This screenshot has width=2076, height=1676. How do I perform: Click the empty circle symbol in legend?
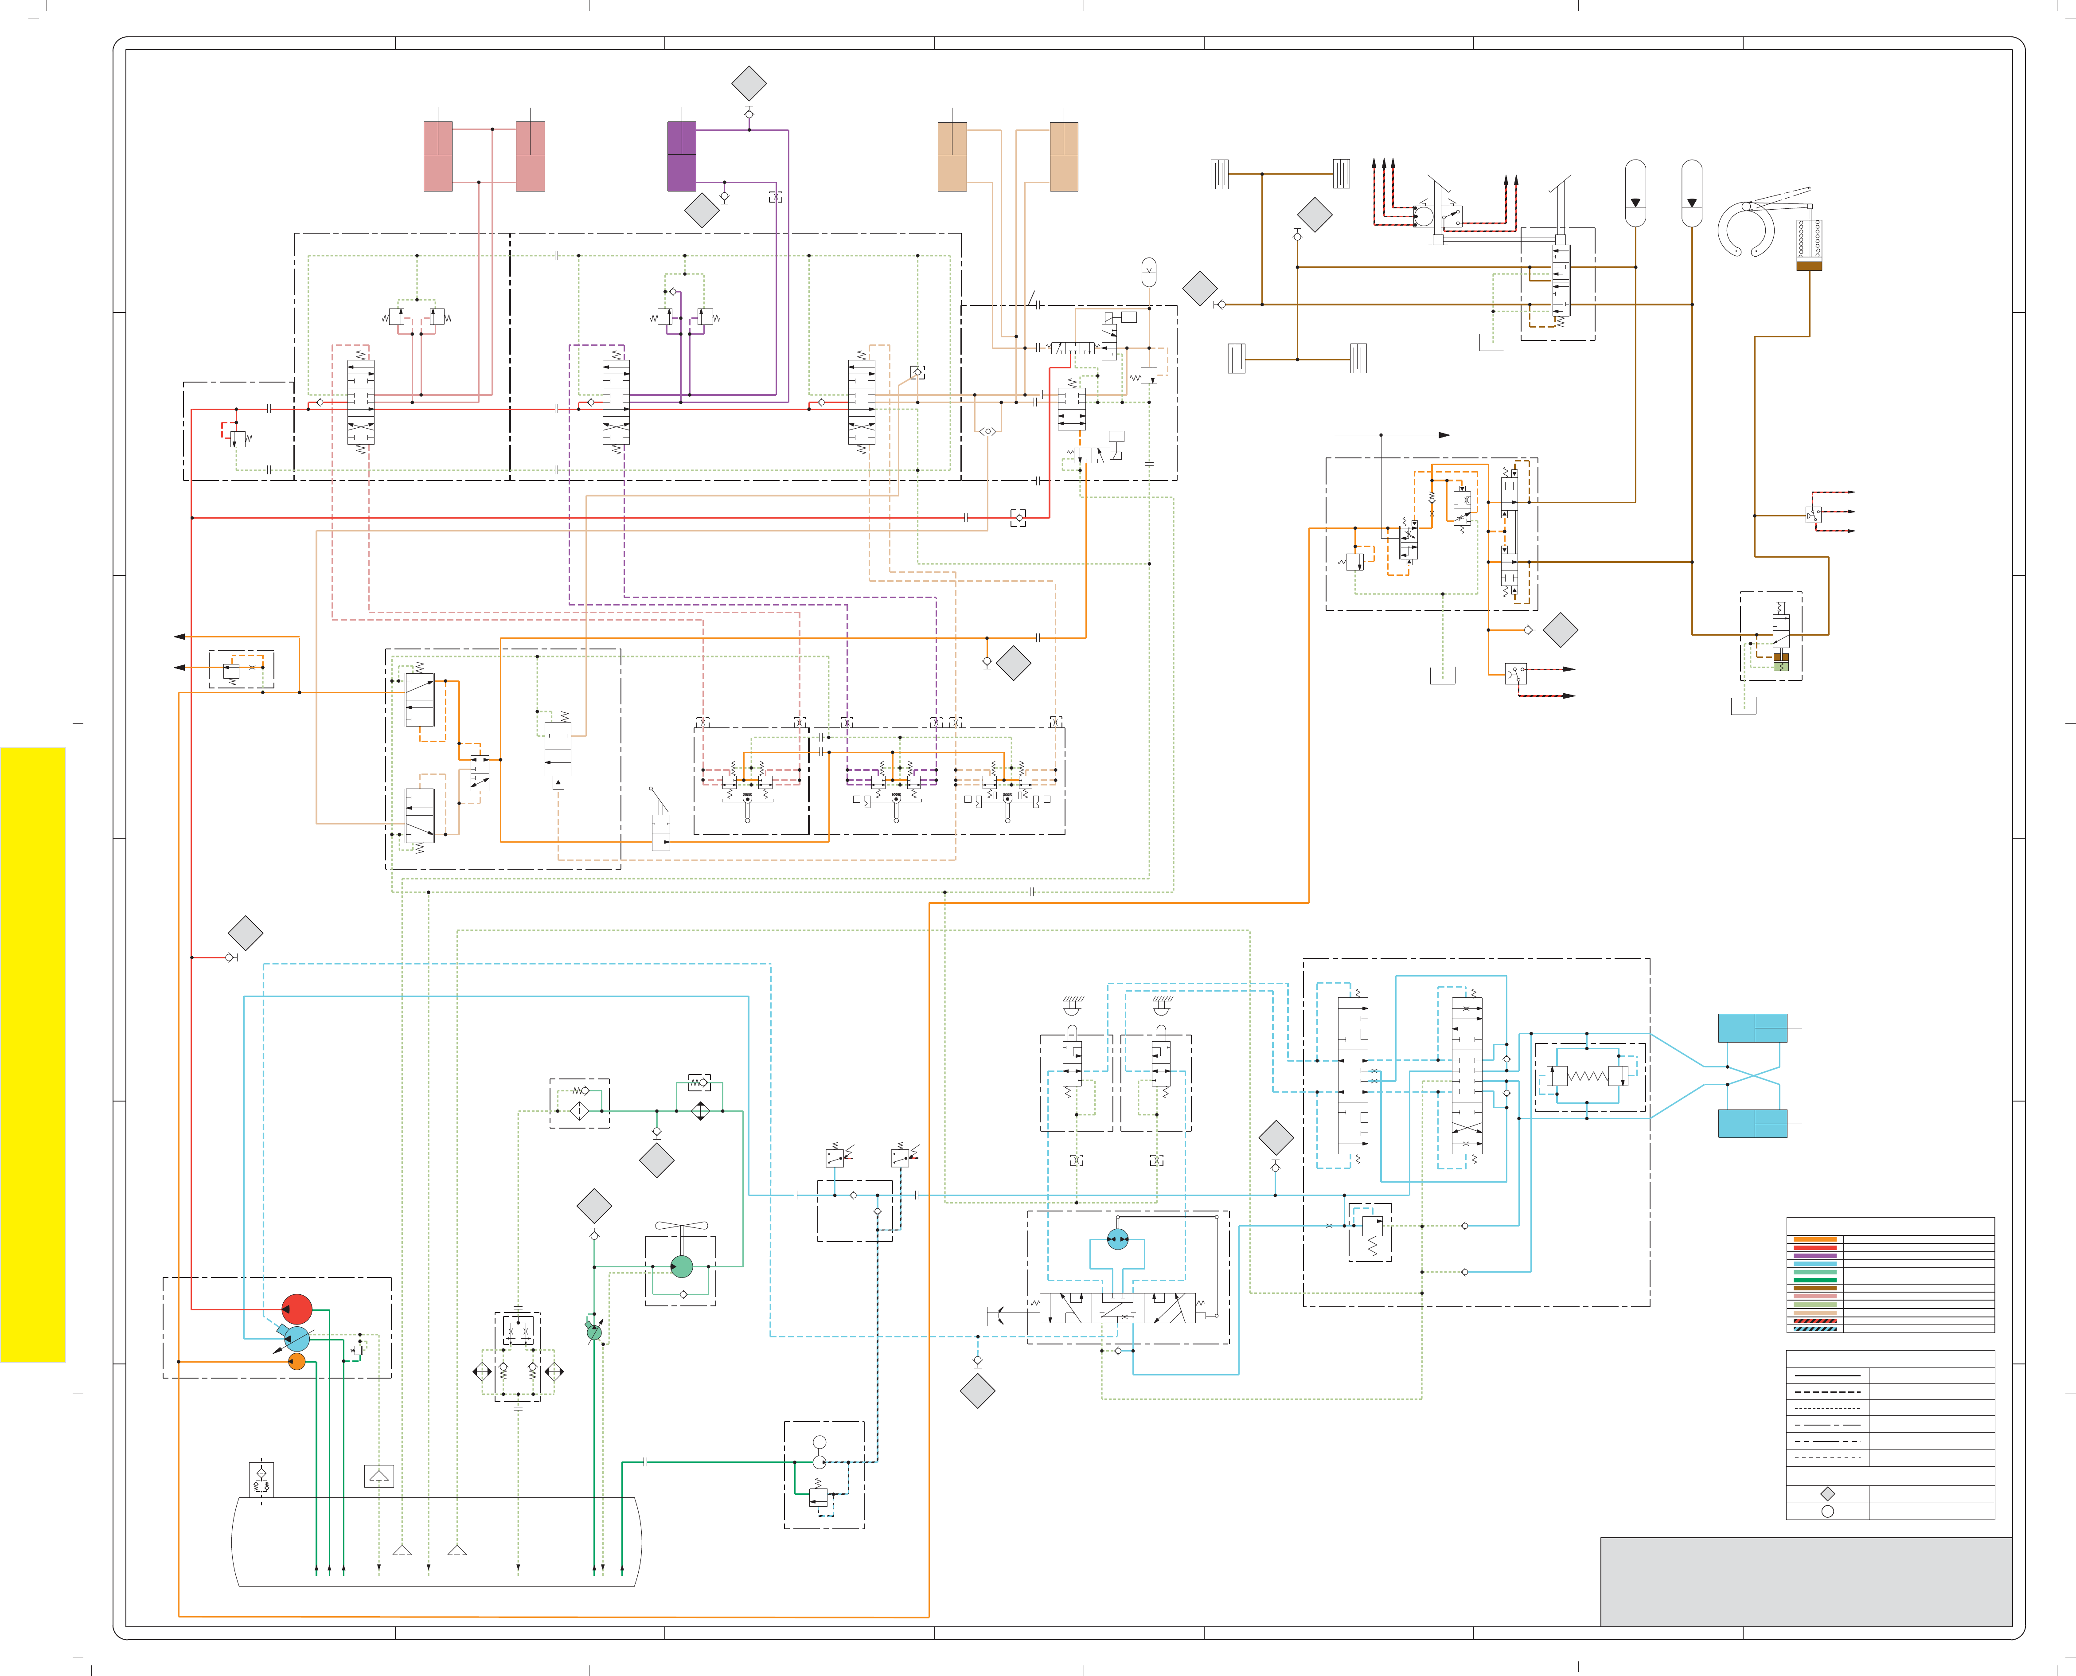pos(1828,1511)
